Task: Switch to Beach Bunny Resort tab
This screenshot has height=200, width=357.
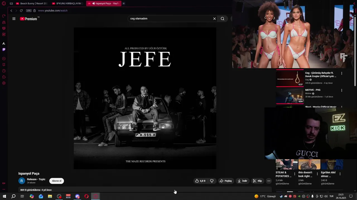Action: tap(32, 4)
